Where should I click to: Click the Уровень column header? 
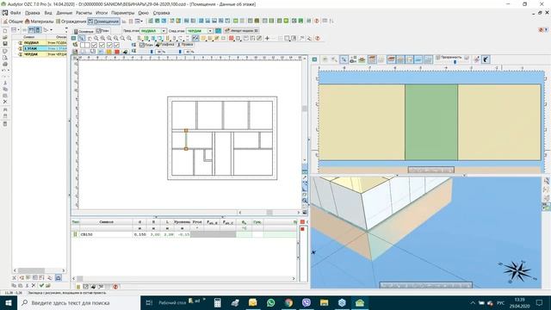[182, 222]
